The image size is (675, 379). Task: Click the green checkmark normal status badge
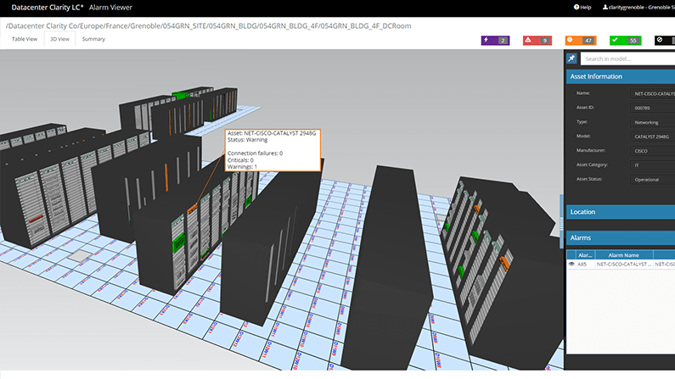(623, 40)
